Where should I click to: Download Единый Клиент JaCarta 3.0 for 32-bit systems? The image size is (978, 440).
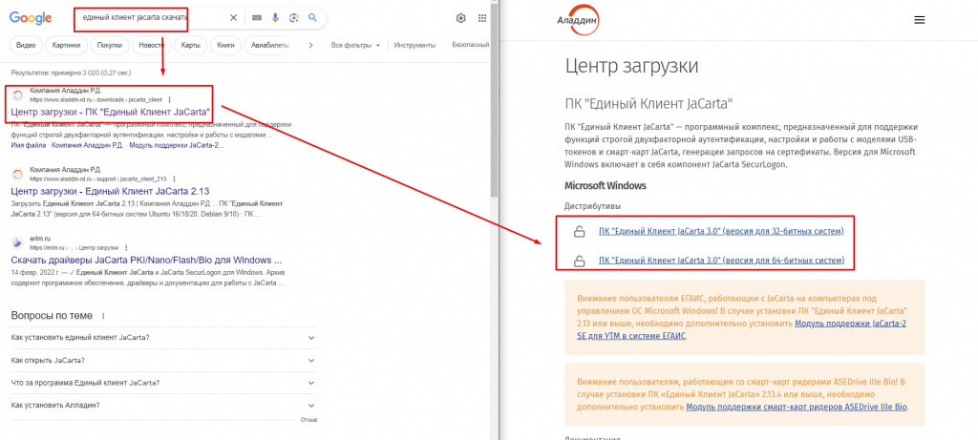click(721, 231)
